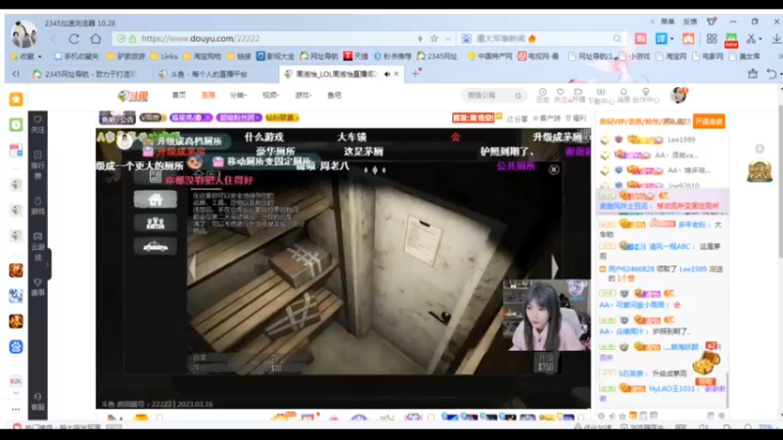
Task: Open 首页 in Douyu navigation
Action: (x=179, y=95)
